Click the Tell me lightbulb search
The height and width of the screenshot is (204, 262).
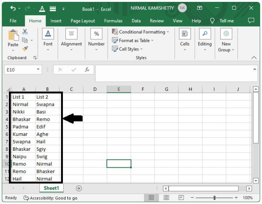222,21
